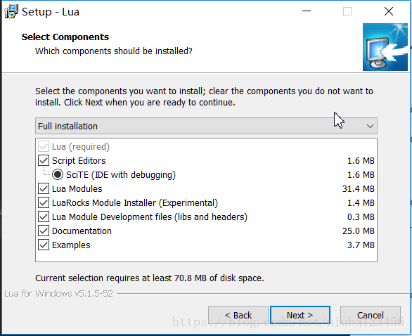The image size is (412, 336).
Task: Click the computer wizard image
Action: click(385, 47)
